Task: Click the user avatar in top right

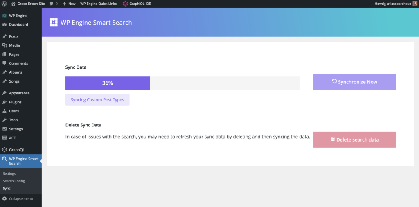Action: pyautogui.click(x=415, y=4)
